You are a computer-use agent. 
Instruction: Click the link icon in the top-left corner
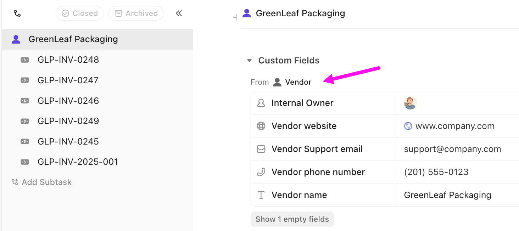point(17,13)
